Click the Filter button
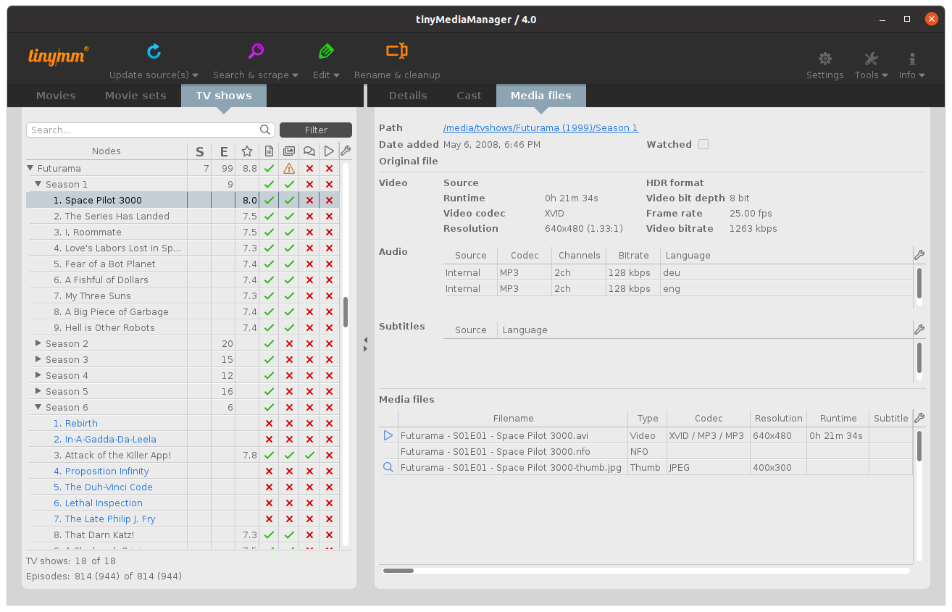The image size is (952, 612). [316, 130]
